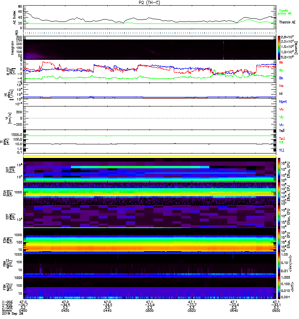Click the Keogram counts color bar
The height and width of the screenshot is (319, 299).
coord(279,48)
